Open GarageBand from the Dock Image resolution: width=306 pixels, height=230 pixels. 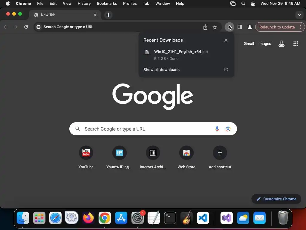[x=186, y=218]
